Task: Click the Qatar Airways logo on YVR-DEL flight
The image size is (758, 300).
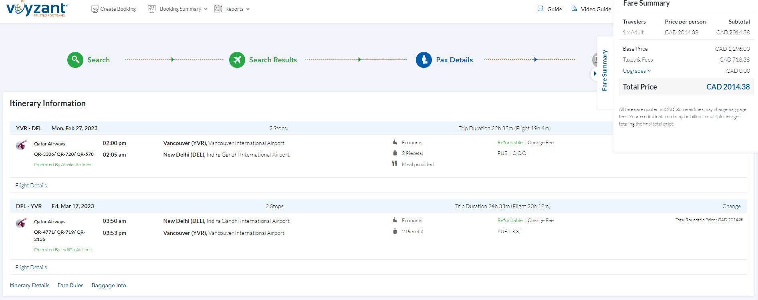Action: tap(22, 145)
